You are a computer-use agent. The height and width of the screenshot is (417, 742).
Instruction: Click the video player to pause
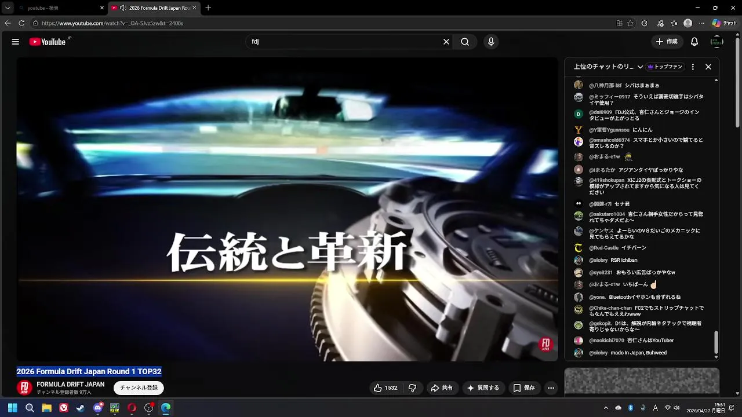click(287, 209)
